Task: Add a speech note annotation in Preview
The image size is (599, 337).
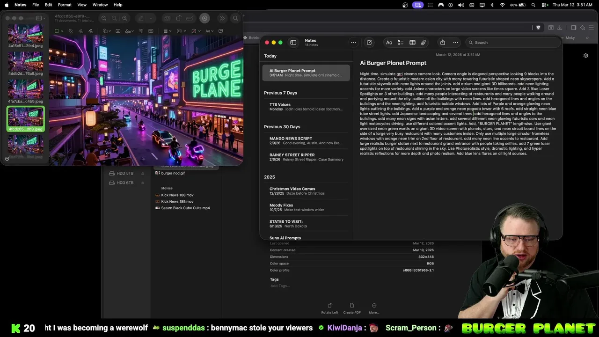Action: (220, 31)
